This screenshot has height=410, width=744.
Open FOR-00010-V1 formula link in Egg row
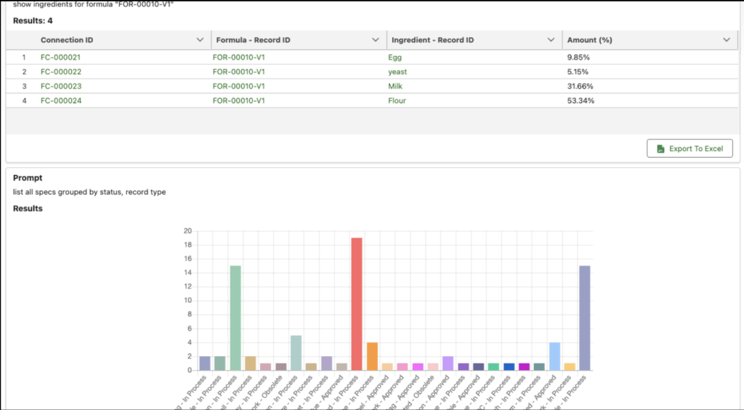[x=238, y=57]
